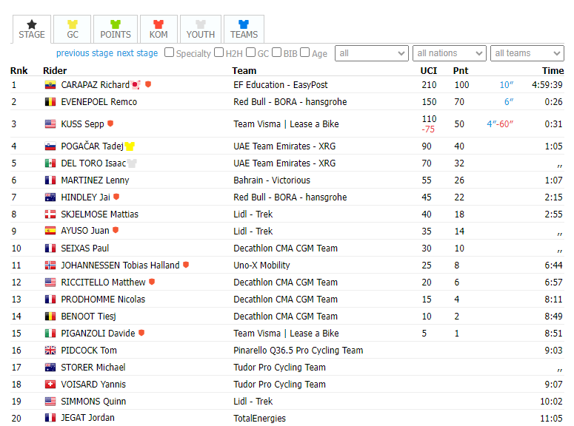Viewport: 574px width, 426px height.
Task: Open Bahrain - Victorious team link
Action: click(272, 180)
